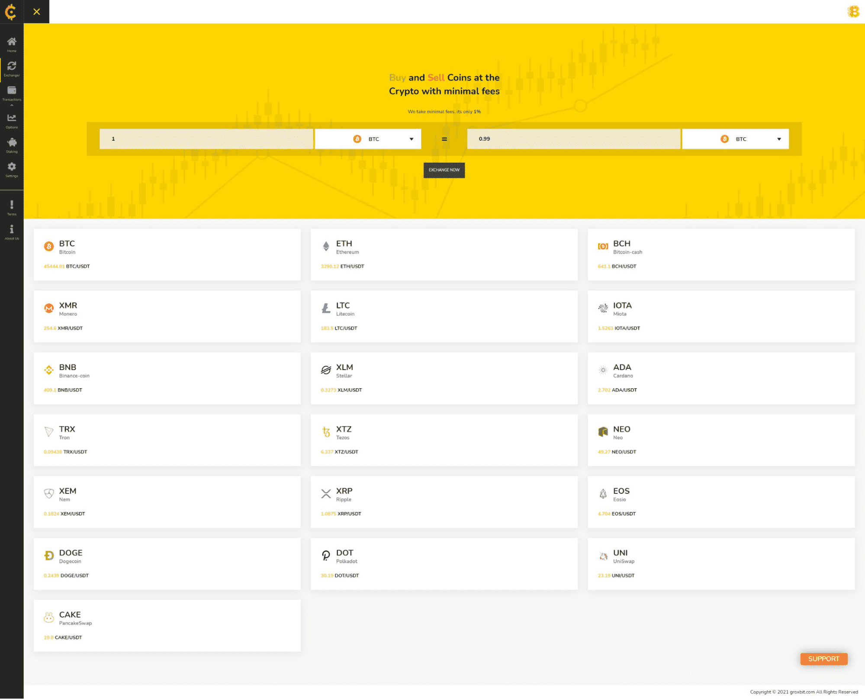Click the Polkadot icon on DOT card
The height and width of the screenshot is (699, 865).
click(x=326, y=555)
